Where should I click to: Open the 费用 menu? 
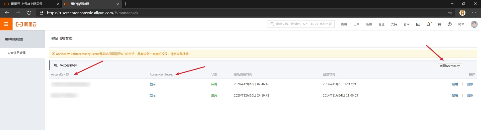click(x=344, y=24)
